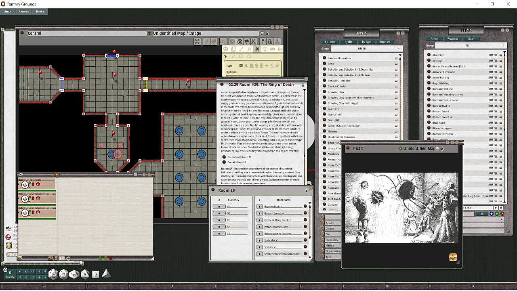This screenshot has width=517, height=291.
Task: Select the crossed tools map toolbar icon
Action: point(253,41)
